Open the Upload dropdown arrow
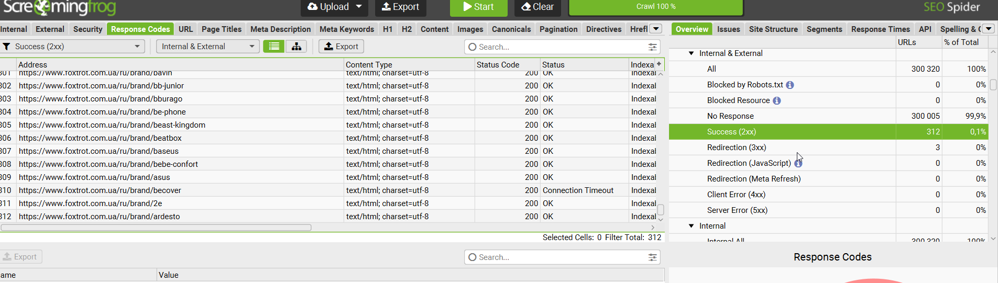This screenshot has height=283, width=998. (x=359, y=7)
